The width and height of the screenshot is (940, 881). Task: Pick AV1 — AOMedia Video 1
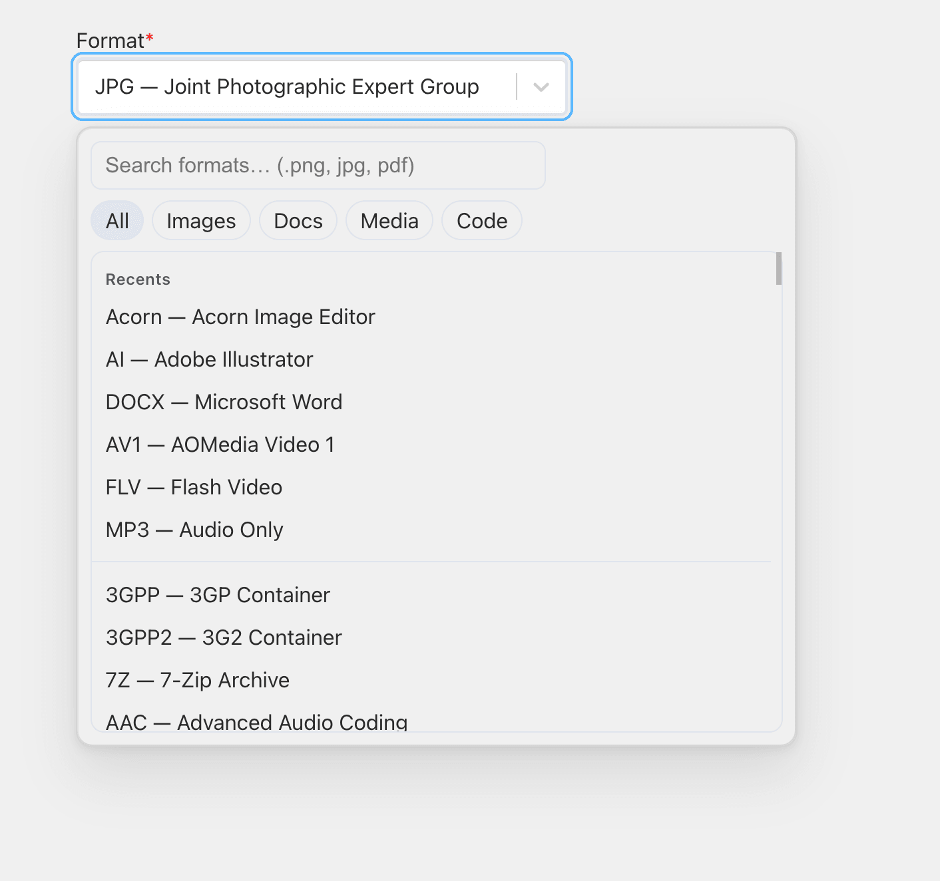[x=220, y=444]
